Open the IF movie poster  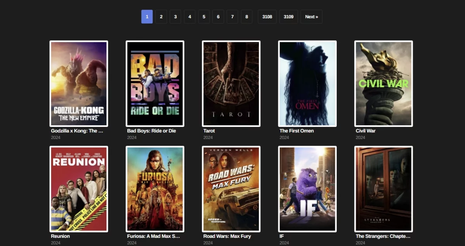point(307,189)
